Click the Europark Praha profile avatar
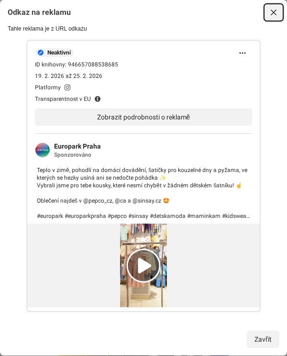Screen dimensions: 287x356 (43, 150)
